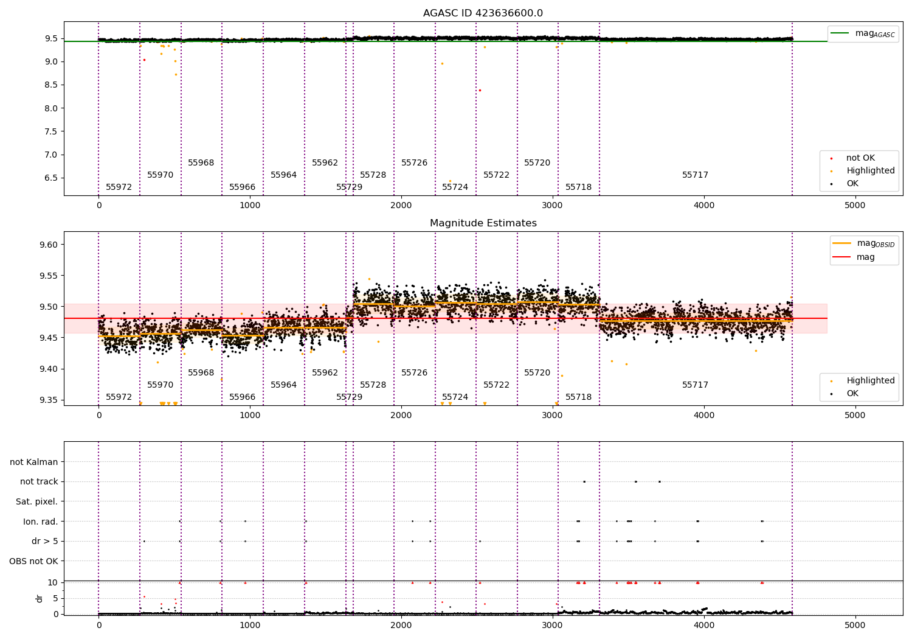Click the 'not track' axis label
The height and width of the screenshot is (639, 912).
click(x=39, y=482)
